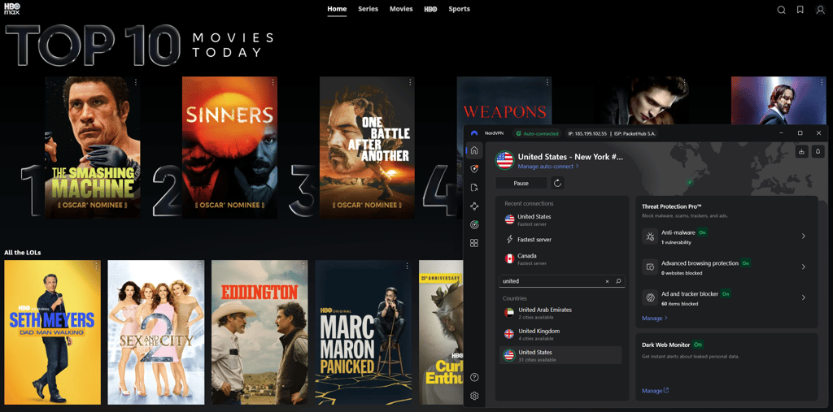
Task: Open options menu on One Battle After Another
Action: 410,82
